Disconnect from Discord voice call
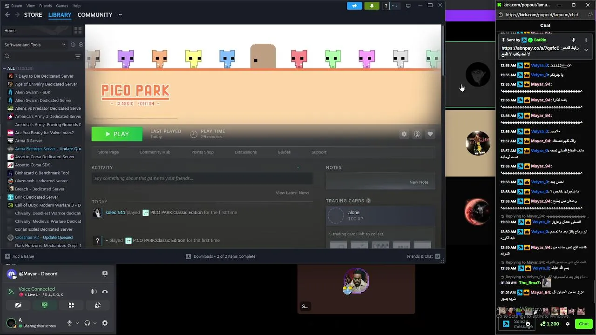Viewport: 596px width, 335px height. click(105, 292)
